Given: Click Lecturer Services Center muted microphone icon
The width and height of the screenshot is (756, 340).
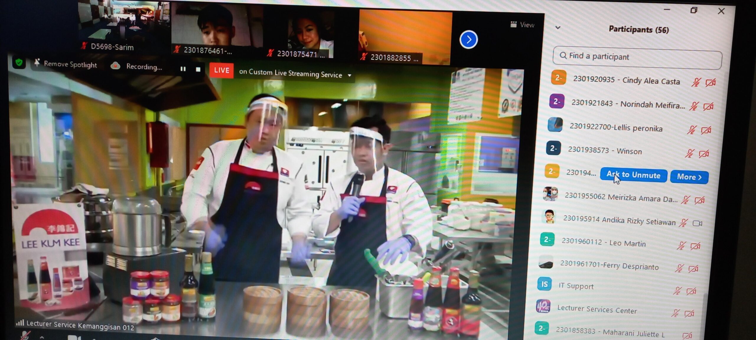Looking at the screenshot, I should pyautogui.click(x=675, y=313).
